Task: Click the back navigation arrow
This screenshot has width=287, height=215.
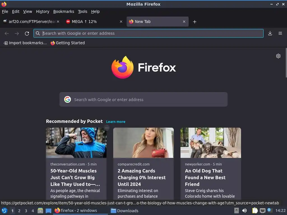Action: tap(7, 33)
